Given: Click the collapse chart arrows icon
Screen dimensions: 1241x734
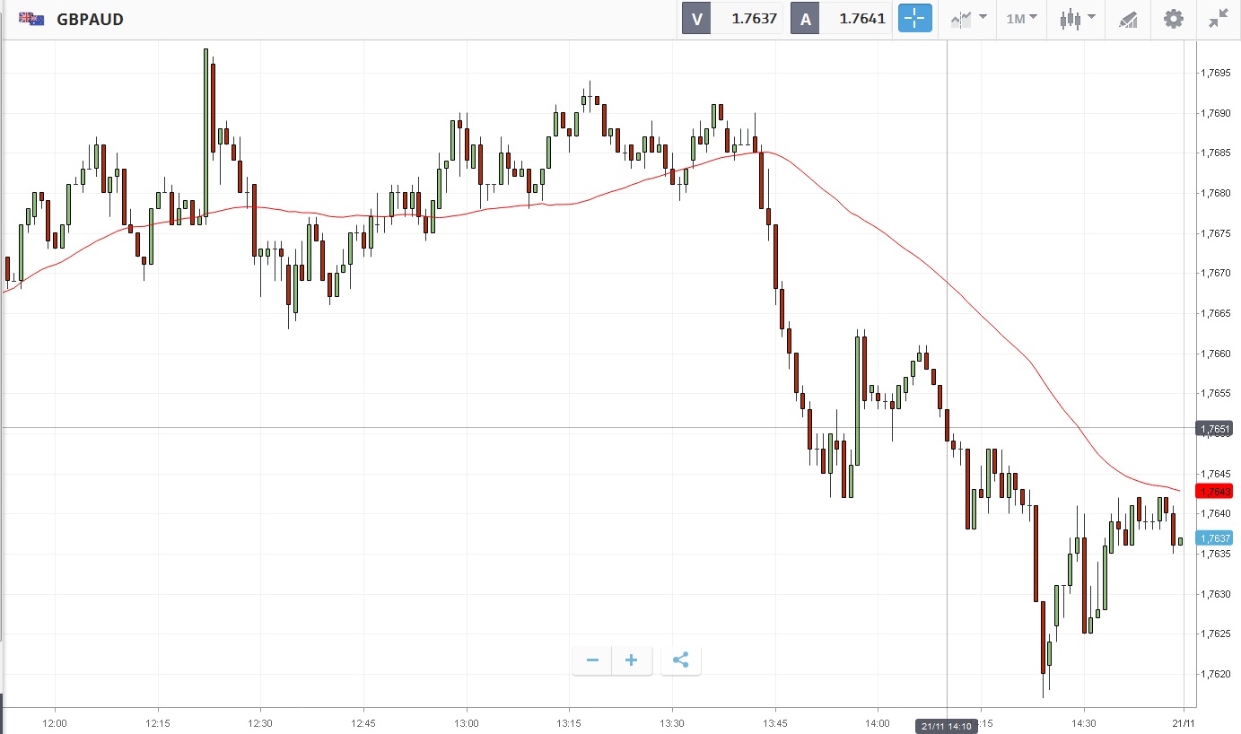Looking at the screenshot, I should point(1218,19).
